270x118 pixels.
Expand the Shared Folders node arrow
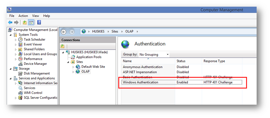16,49
